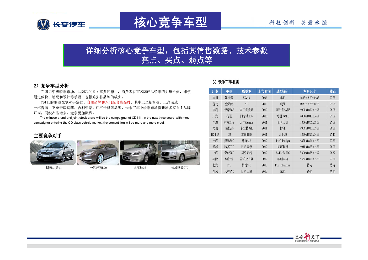The height and width of the screenshot is (260, 368).
Task: Select the 本田雅阁 prototype cell
Action: pyautogui.click(x=247, y=134)
